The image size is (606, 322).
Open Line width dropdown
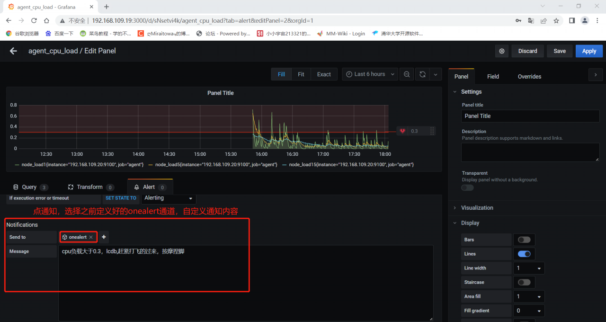pyautogui.click(x=529, y=268)
